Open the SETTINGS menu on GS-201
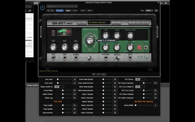Viewport: 195px width, 122px height. 139,22
